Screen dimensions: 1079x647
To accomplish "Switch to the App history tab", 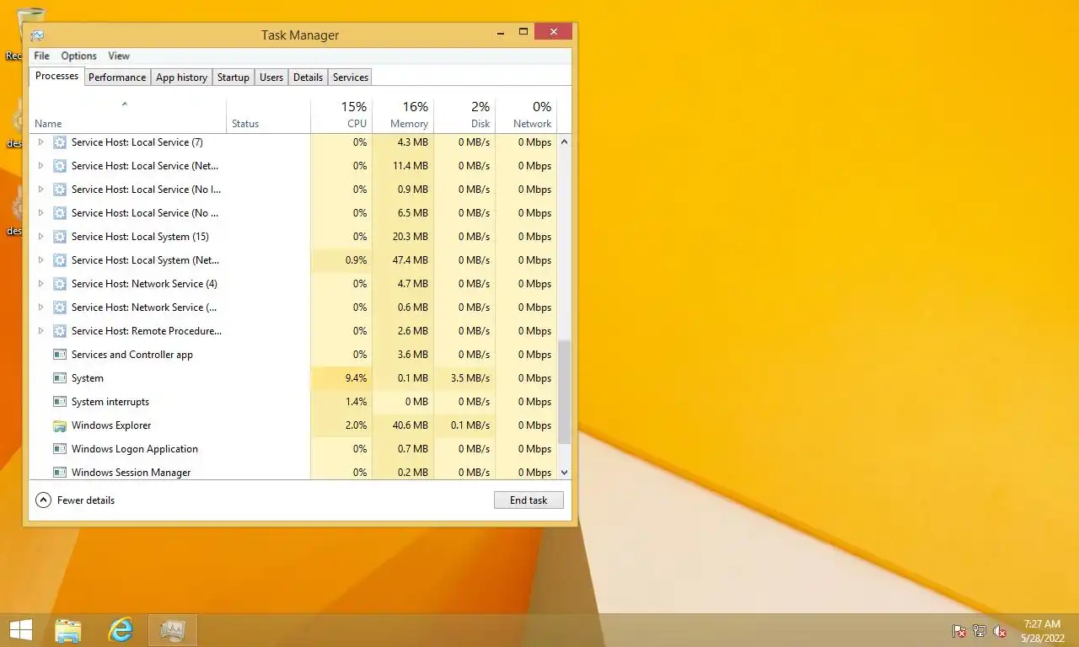I will pyautogui.click(x=181, y=78).
